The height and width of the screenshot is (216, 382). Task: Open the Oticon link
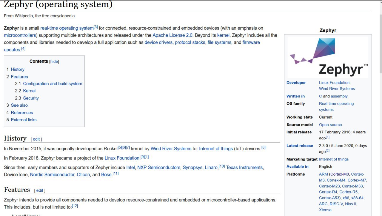point(83,175)
